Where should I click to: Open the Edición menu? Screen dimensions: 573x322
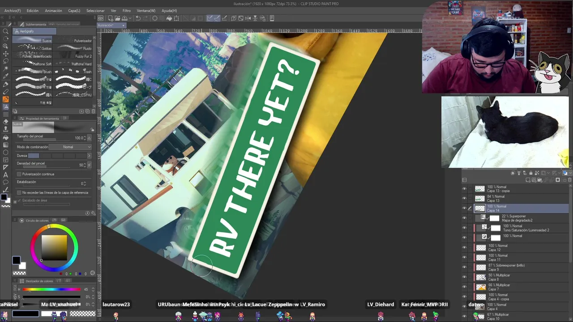[x=33, y=10]
